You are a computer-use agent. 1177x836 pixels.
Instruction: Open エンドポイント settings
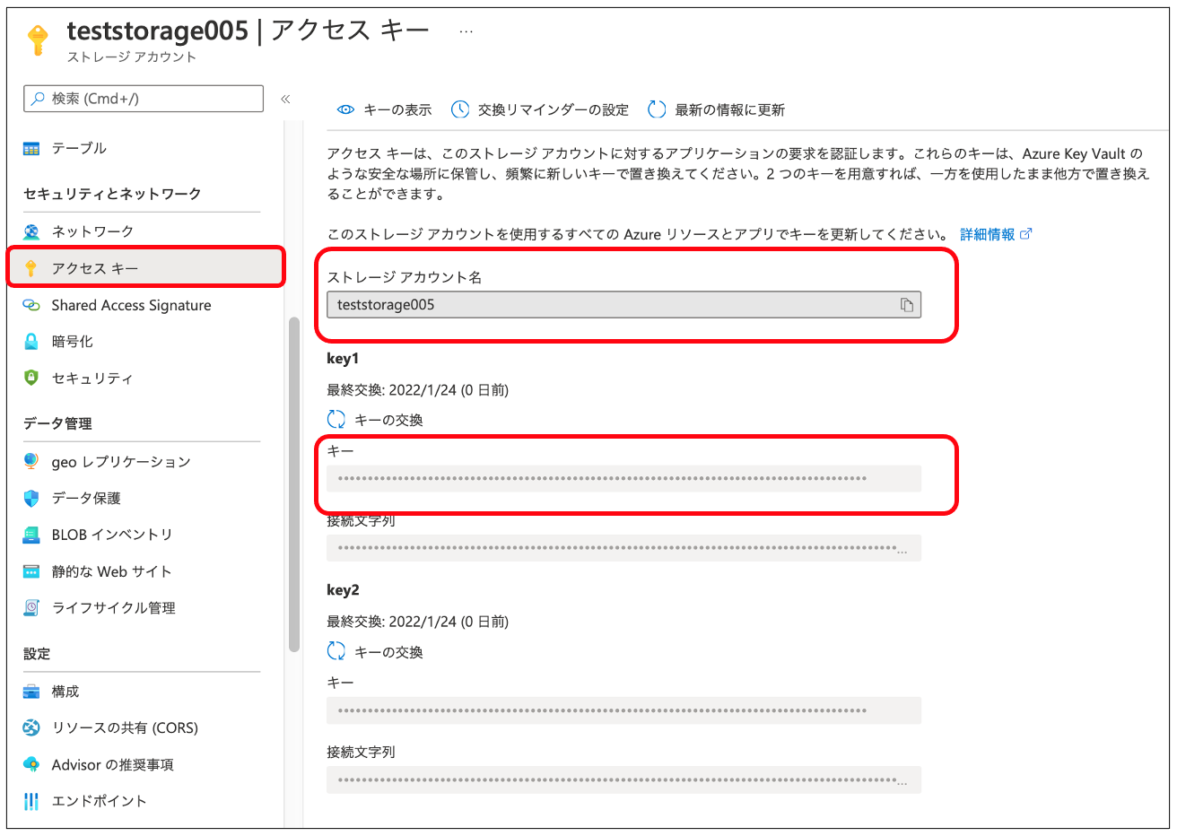coord(100,801)
